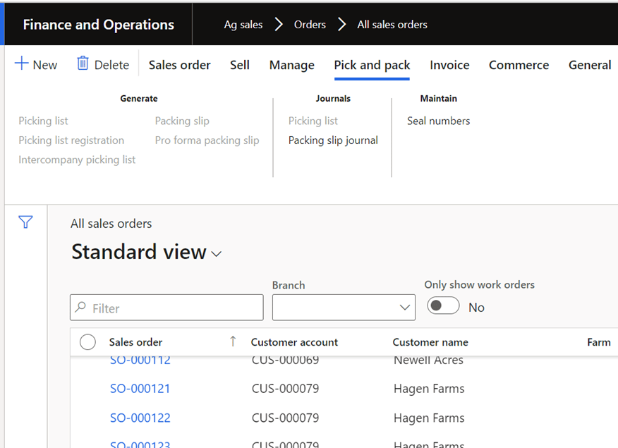Click Hagen Farms in SO-000121 row
Image resolution: width=618 pixels, height=448 pixels.
tap(429, 389)
